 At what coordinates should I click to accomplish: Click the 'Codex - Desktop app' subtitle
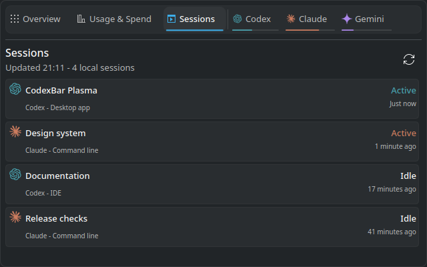58,107
